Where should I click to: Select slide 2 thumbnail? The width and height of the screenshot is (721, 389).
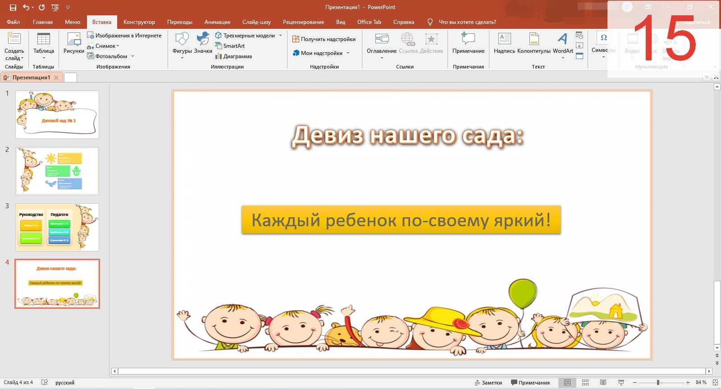coord(57,171)
